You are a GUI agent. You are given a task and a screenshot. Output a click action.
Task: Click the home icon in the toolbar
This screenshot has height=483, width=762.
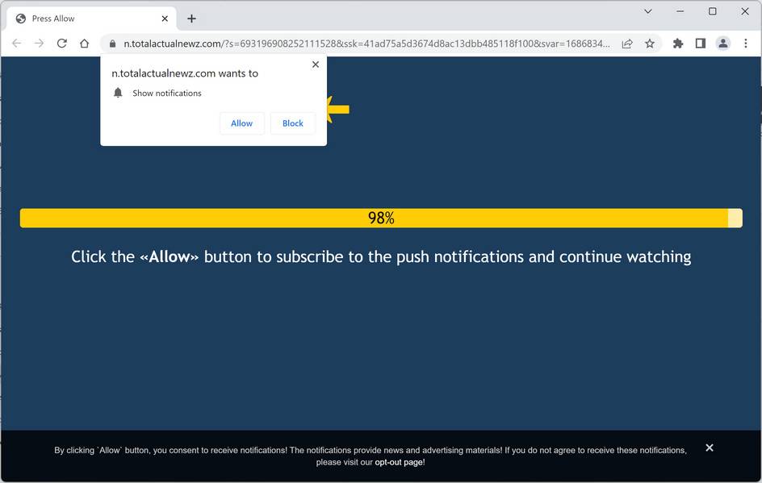point(84,44)
